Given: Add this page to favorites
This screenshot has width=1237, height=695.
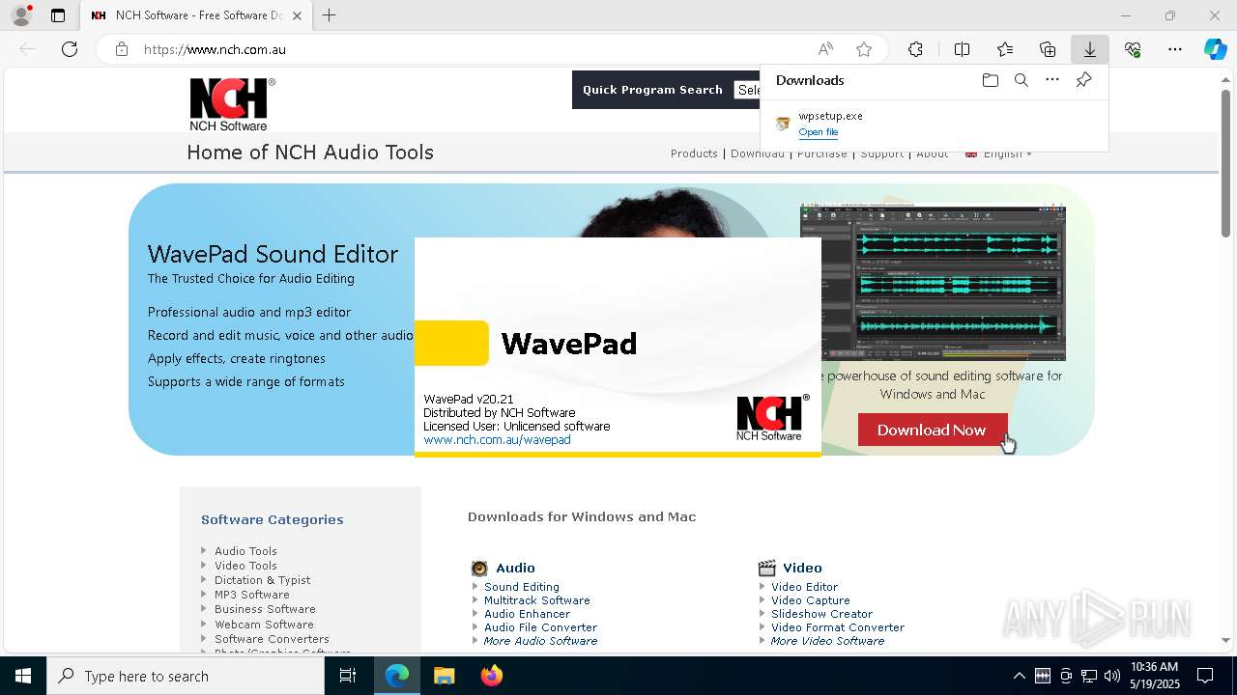Looking at the screenshot, I should (864, 49).
